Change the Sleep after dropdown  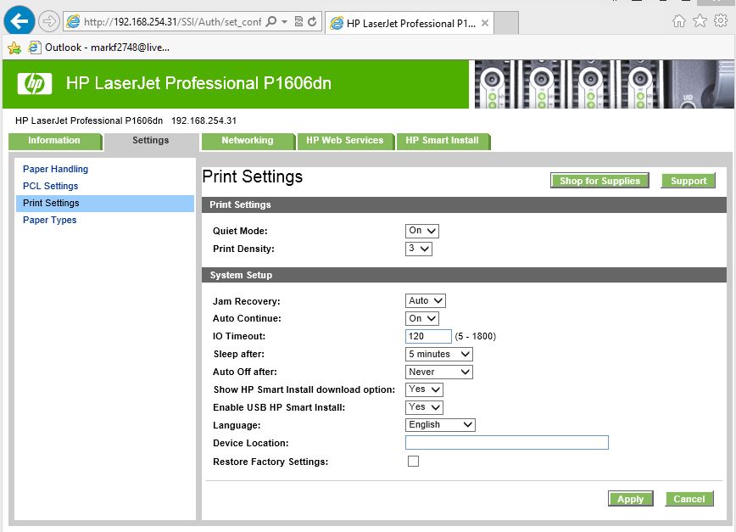(x=438, y=354)
